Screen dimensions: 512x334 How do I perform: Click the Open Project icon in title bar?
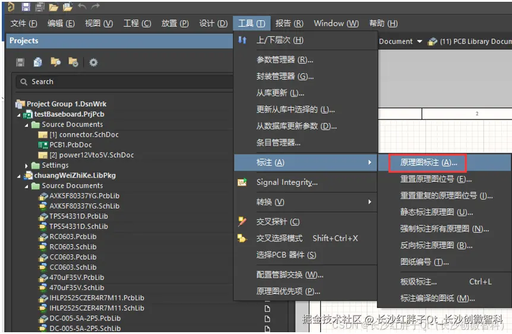(68, 7)
